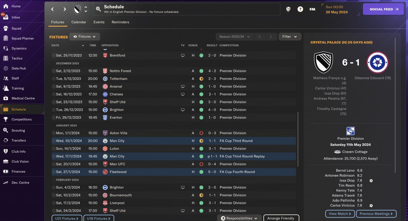Toggle selection circle for Liverpool fixture

54,203
